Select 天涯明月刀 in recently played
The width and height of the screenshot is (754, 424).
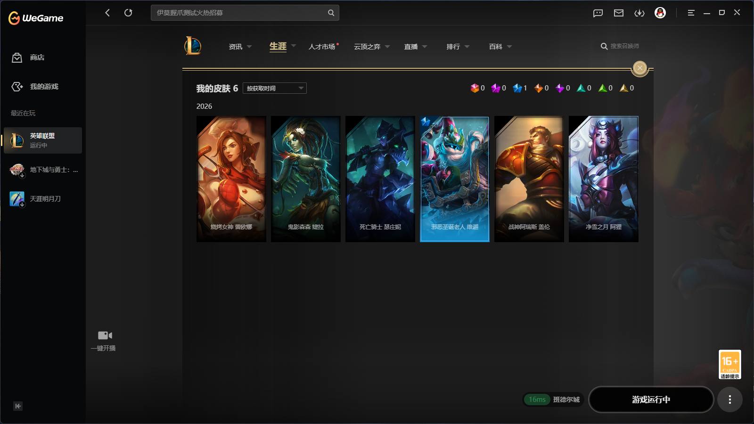click(x=43, y=199)
